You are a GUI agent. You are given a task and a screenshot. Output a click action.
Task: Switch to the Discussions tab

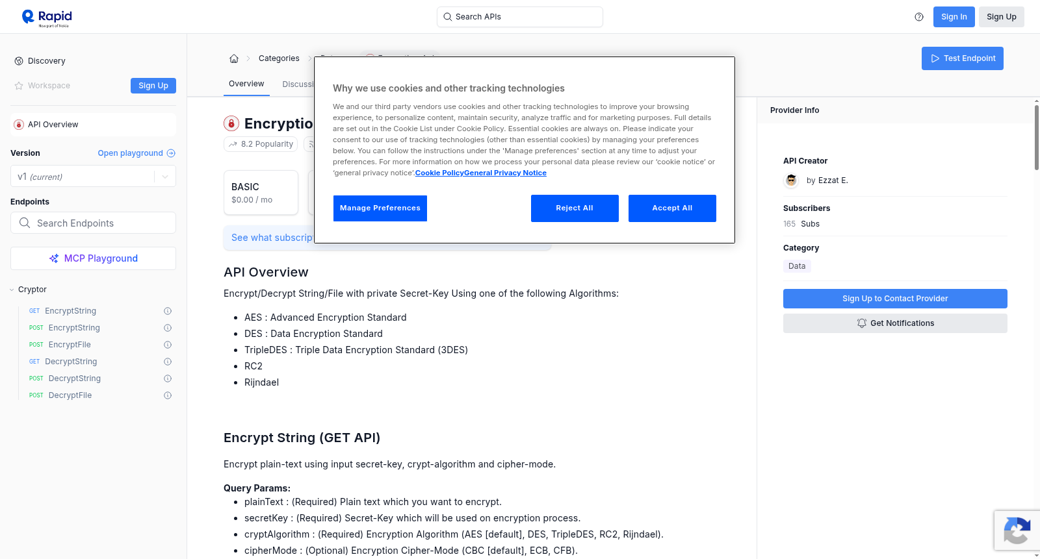[x=298, y=84]
